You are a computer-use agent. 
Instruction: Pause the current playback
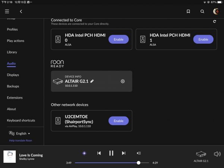tap(111, 153)
